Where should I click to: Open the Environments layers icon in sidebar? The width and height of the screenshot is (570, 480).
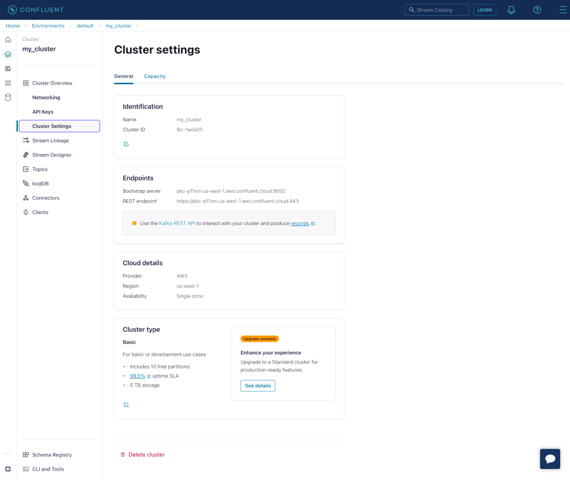coord(8,54)
